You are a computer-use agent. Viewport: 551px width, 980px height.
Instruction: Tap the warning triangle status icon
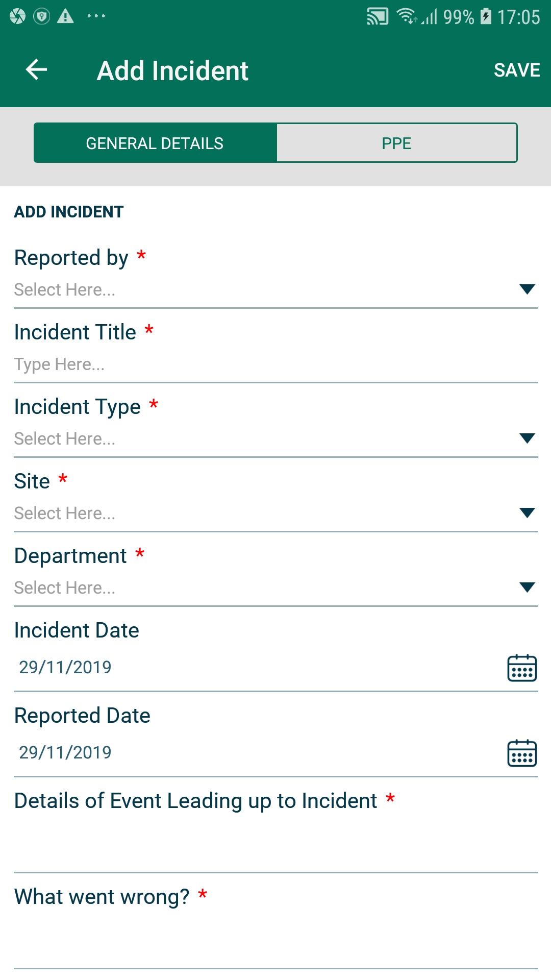tap(65, 16)
